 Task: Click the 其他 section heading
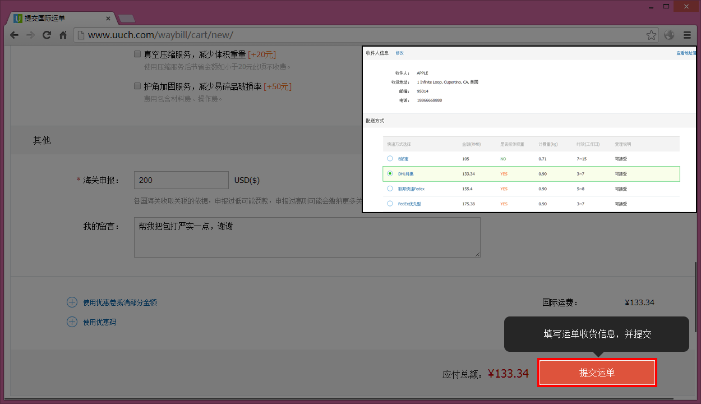41,140
